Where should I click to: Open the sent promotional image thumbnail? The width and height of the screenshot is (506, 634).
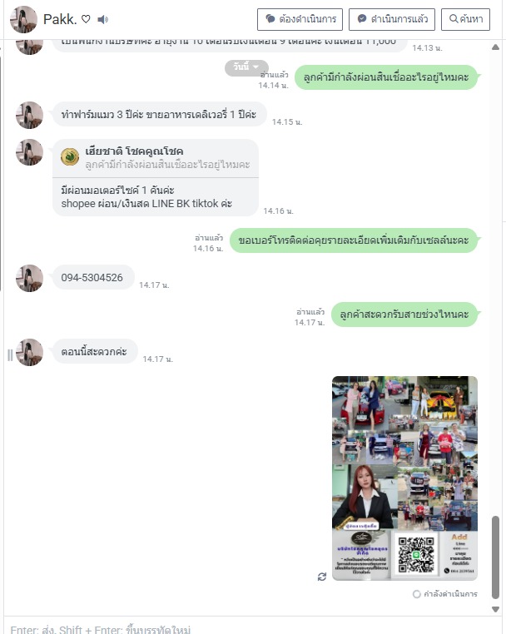[x=404, y=478]
